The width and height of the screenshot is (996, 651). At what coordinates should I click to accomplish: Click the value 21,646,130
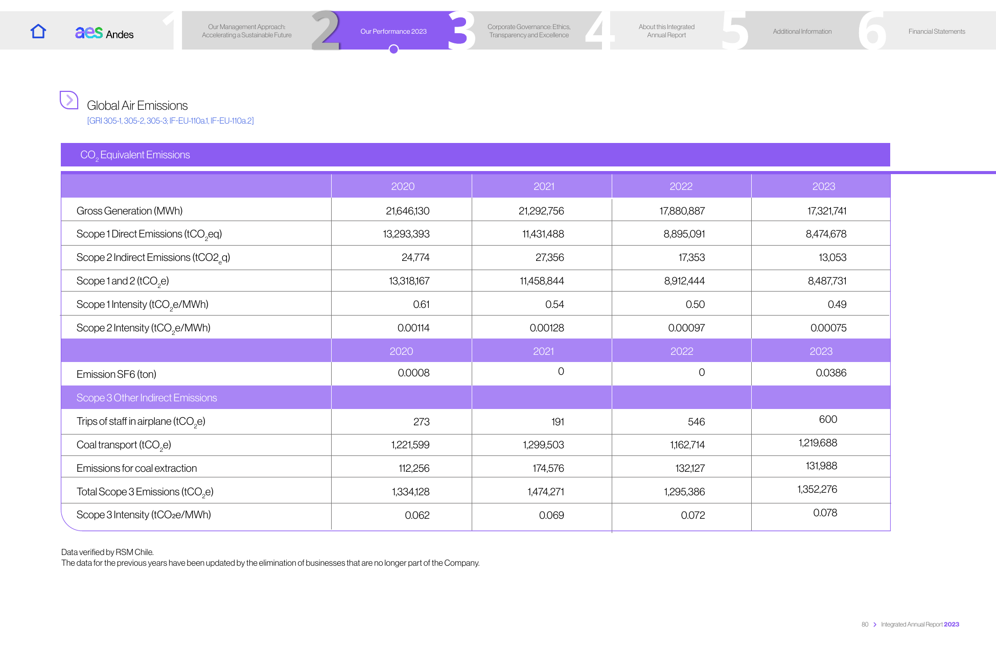pyautogui.click(x=407, y=211)
